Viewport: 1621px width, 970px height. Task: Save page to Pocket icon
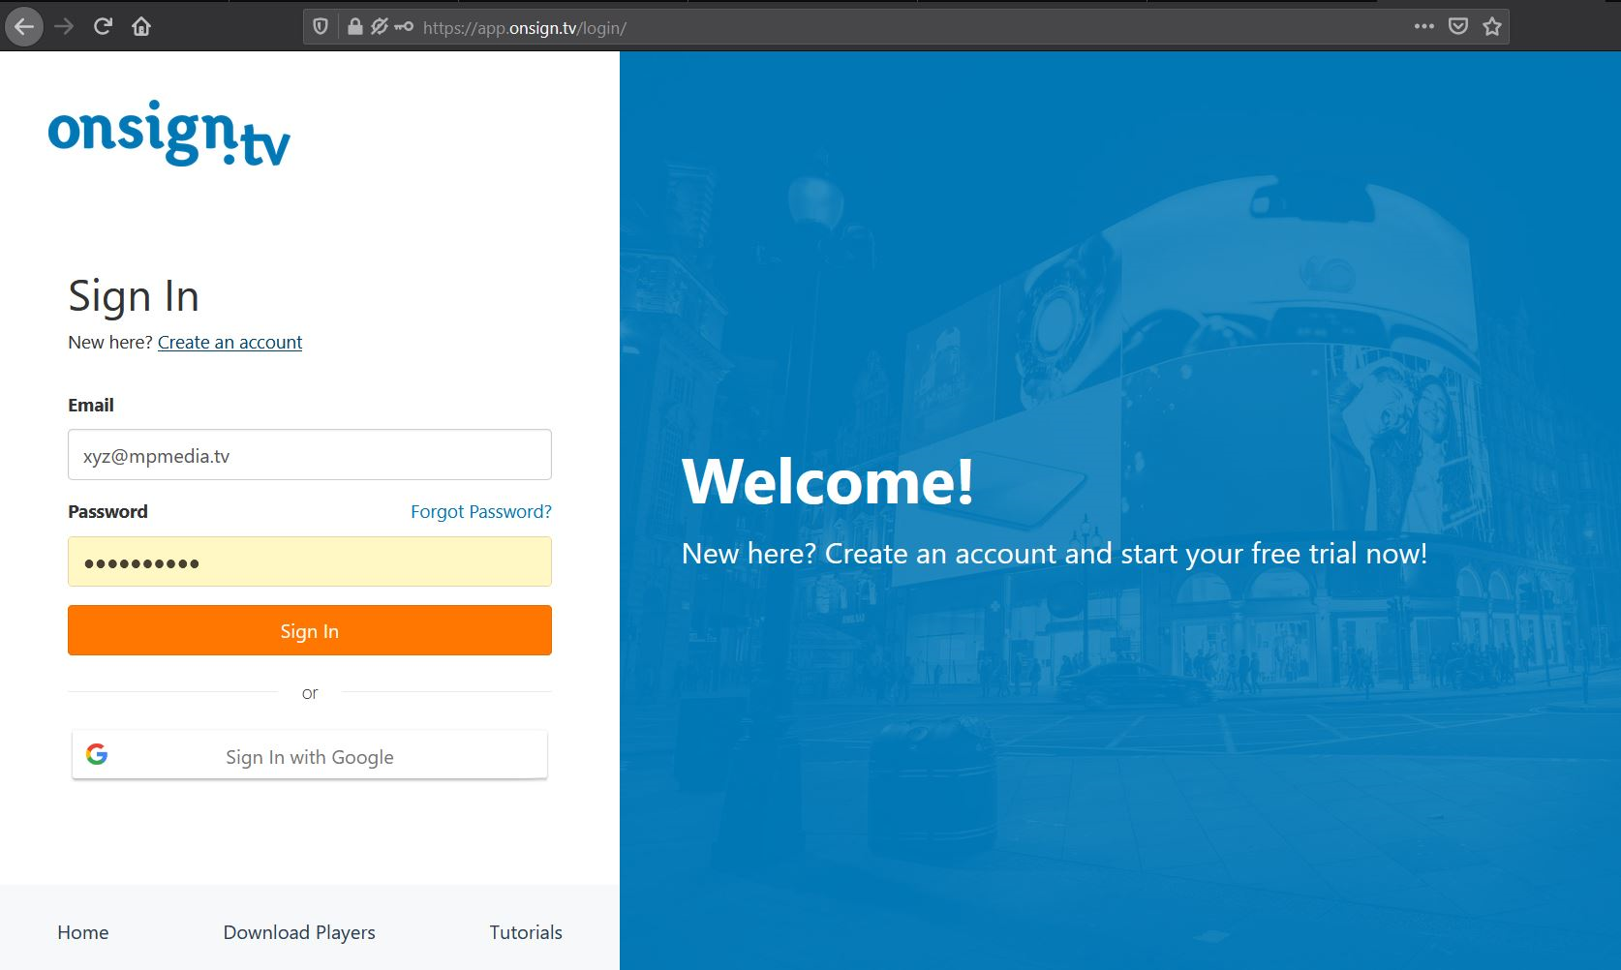1458,27
